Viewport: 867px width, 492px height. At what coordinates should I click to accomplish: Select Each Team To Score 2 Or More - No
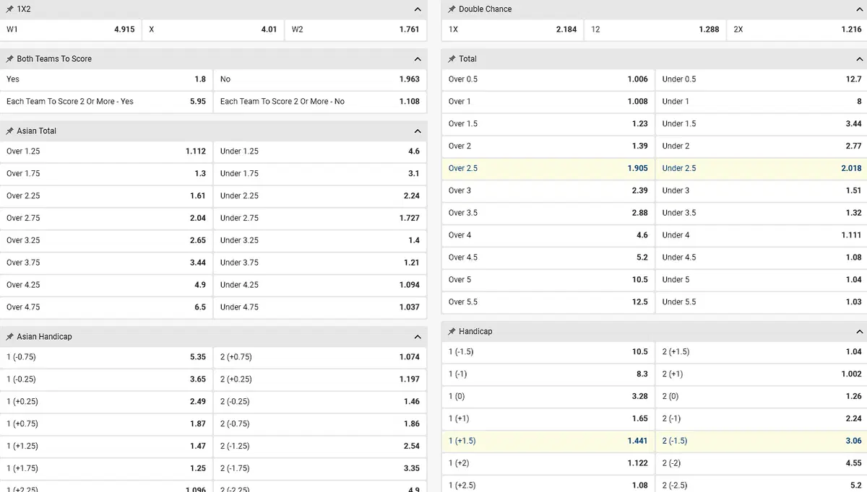click(320, 102)
